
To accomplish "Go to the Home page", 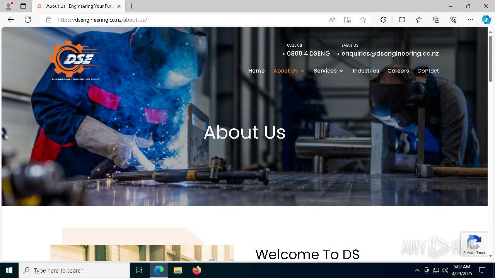I will point(256,71).
